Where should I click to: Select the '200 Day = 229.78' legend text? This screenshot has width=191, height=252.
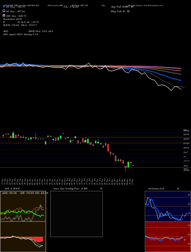tap(16, 16)
